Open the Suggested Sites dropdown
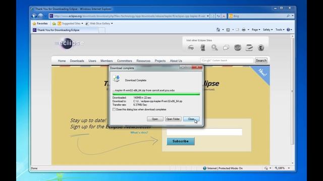Screen dimensions: 323x181 point(82,24)
